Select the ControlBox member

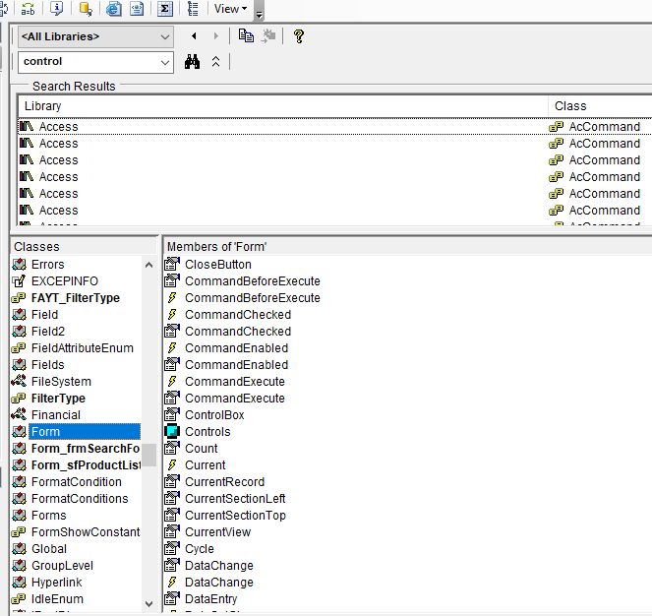[214, 415]
